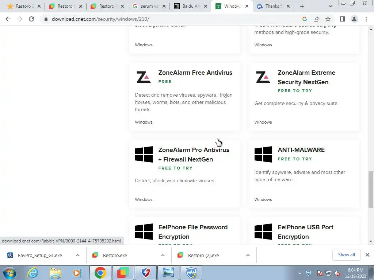Screen dimensions: 374x280
Task: Open ZoneAlarm Extreme Security NextGen link
Action: tap(306, 77)
